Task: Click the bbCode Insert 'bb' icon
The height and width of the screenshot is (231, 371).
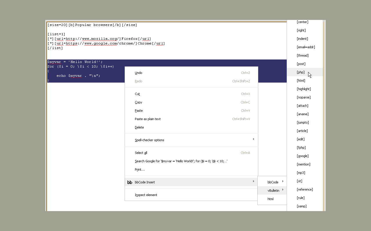Action: pos(130,182)
